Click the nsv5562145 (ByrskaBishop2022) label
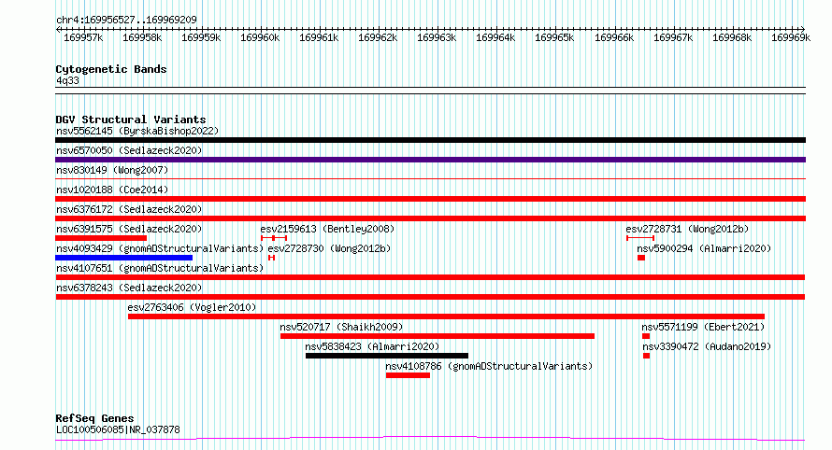Image resolution: width=832 pixels, height=450 pixels. coord(137,131)
